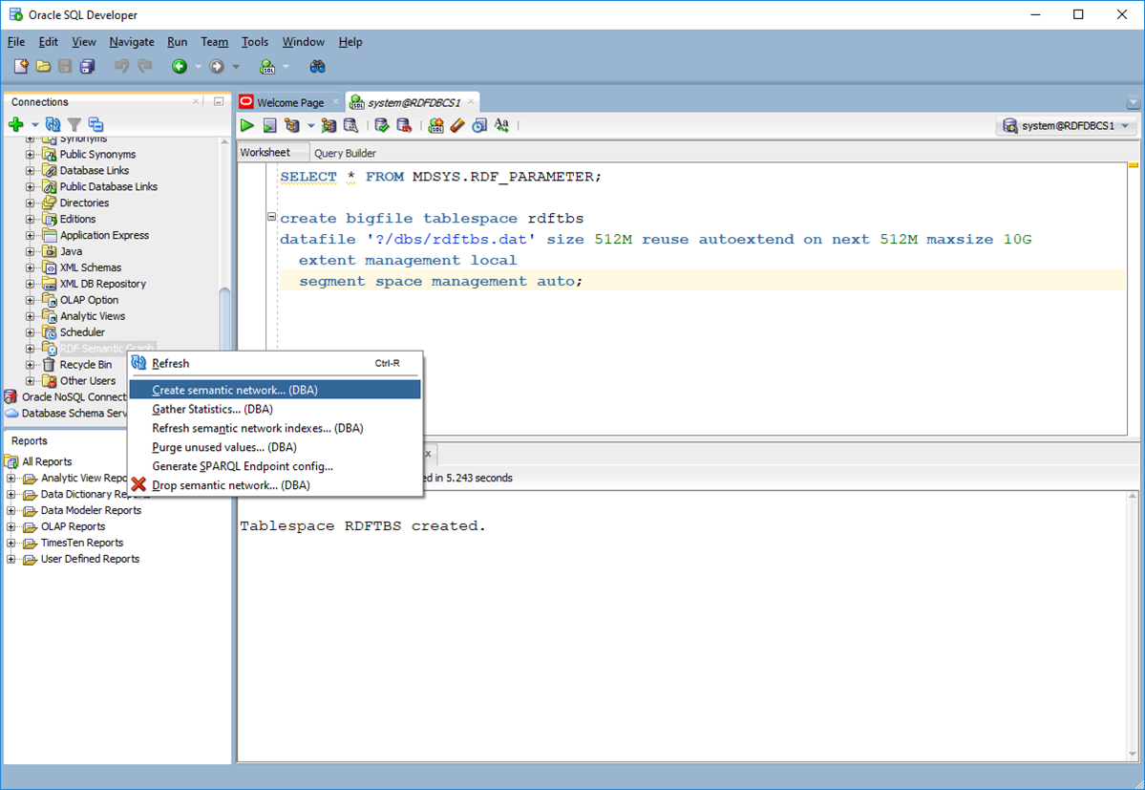
Task: Open new connection dropdown arrow
Action: click(x=34, y=125)
